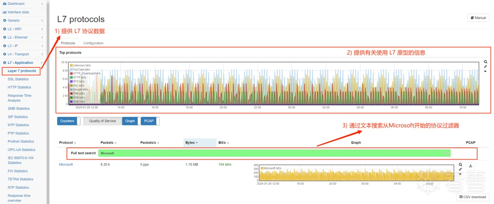The image size is (494, 204).
Task: Open Profinet Statistics in sidebar
Action: [x=21, y=141]
